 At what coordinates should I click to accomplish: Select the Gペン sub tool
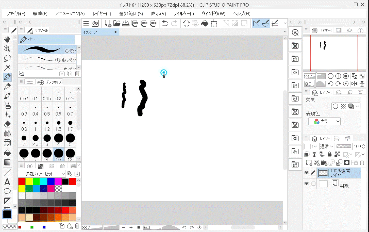click(47, 50)
